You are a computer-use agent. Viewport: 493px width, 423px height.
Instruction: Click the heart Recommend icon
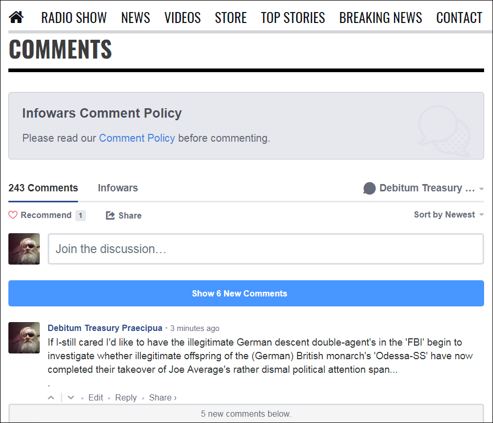[x=13, y=215]
